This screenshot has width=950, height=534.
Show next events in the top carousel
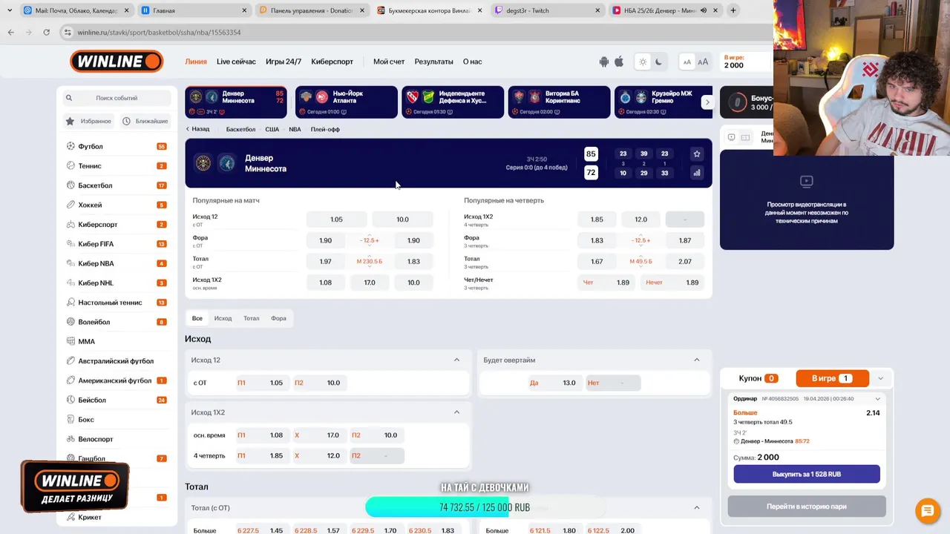(x=707, y=102)
